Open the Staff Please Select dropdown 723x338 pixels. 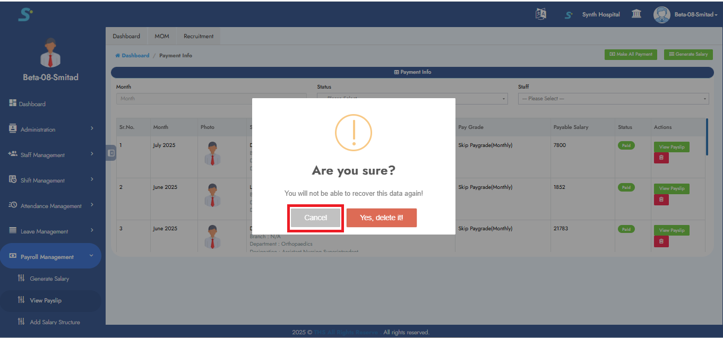tap(613, 98)
